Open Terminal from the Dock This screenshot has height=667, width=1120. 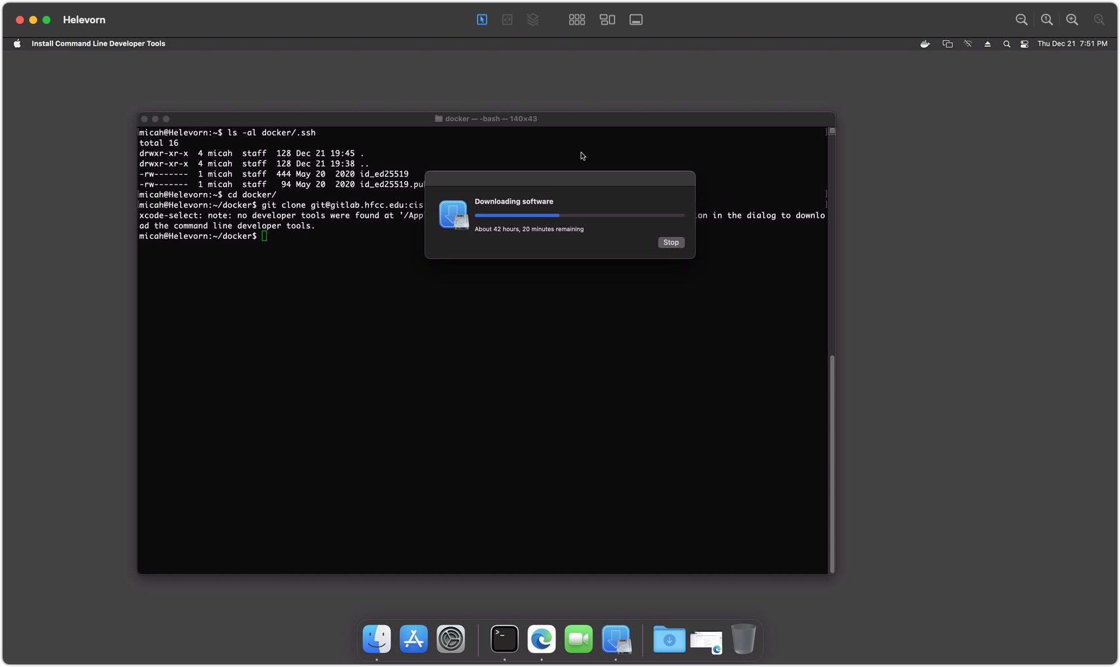504,639
